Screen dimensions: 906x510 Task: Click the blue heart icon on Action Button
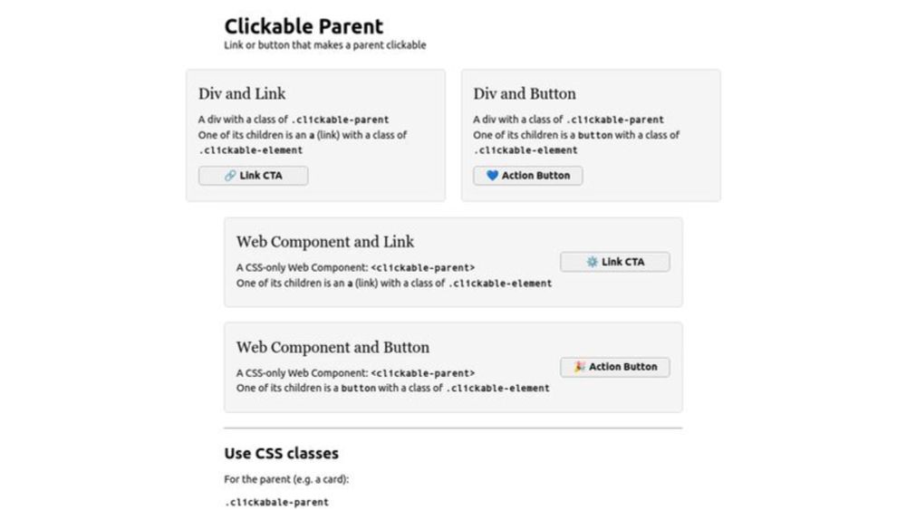(492, 176)
